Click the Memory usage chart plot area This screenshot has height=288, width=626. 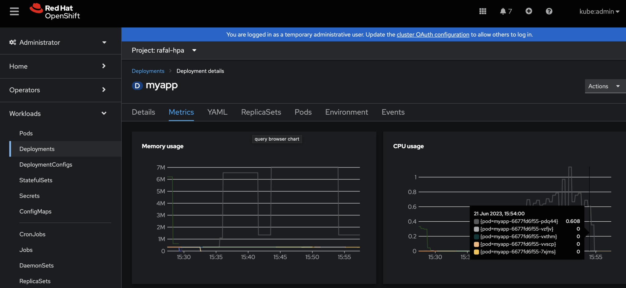pos(263,209)
